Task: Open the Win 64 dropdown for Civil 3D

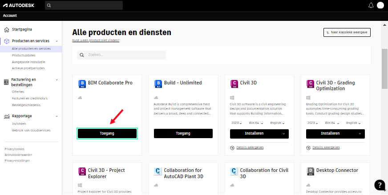Action: 255,123
